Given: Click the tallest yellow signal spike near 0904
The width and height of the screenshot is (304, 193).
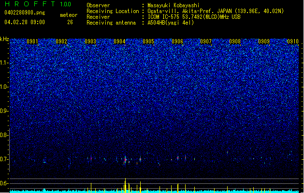Looking at the screenshot, I should 126,185.
